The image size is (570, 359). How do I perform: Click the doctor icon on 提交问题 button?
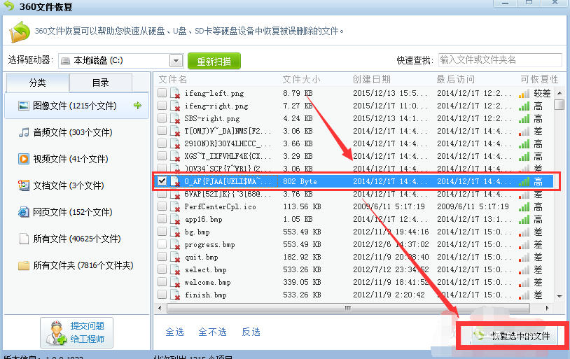(x=56, y=332)
